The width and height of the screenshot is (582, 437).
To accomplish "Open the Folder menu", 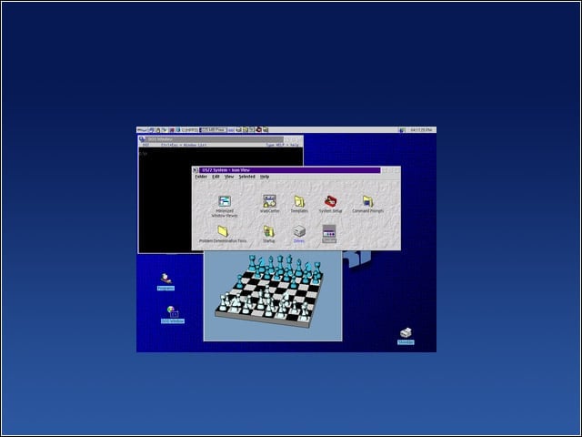I will pos(201,177).
